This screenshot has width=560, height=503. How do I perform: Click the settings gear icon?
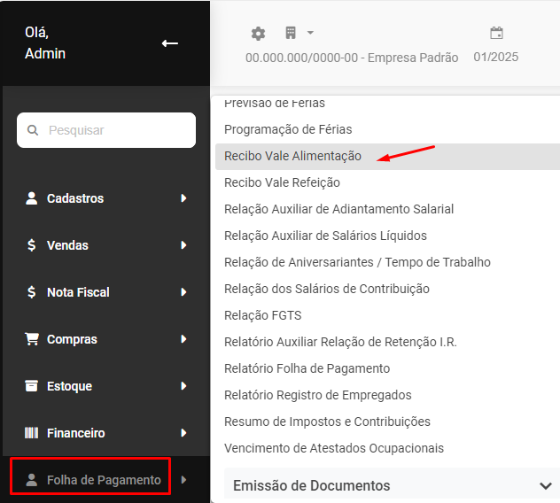(x=258, y=34)
